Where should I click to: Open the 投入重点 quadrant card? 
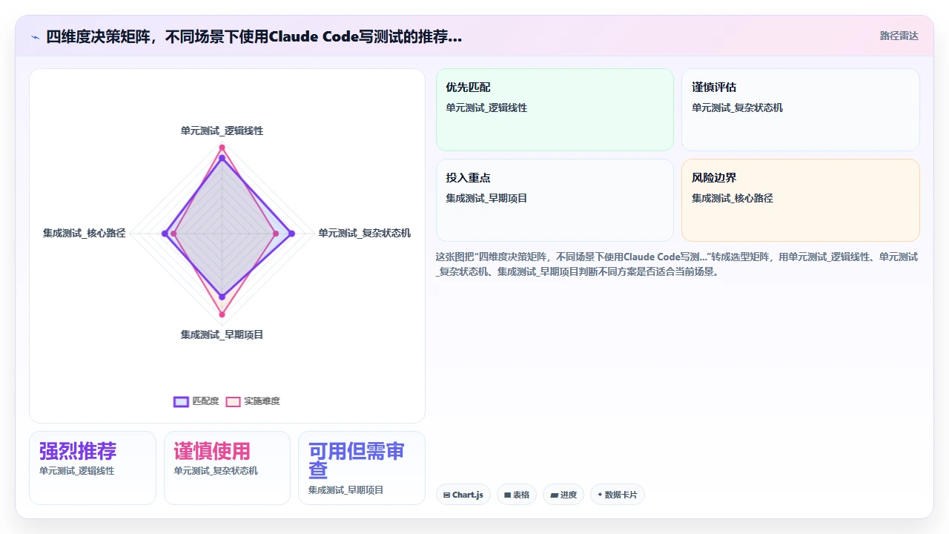coord(555,200)
